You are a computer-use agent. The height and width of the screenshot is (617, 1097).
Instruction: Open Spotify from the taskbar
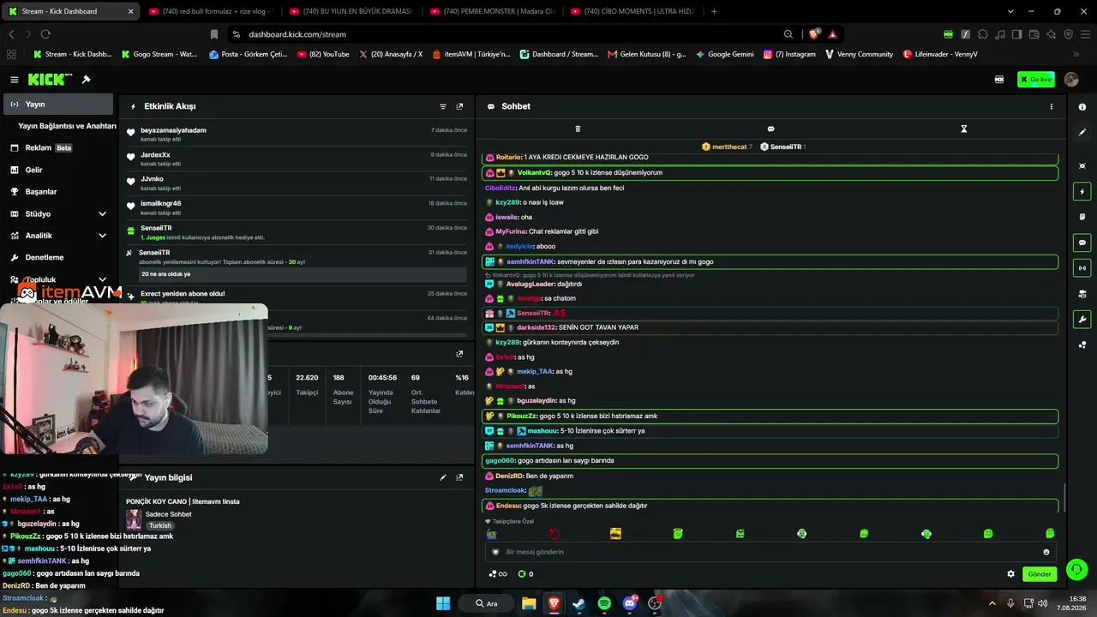604,603
